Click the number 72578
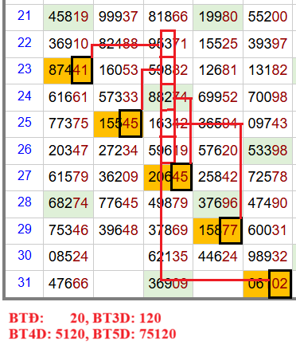 tap(267, 177)
